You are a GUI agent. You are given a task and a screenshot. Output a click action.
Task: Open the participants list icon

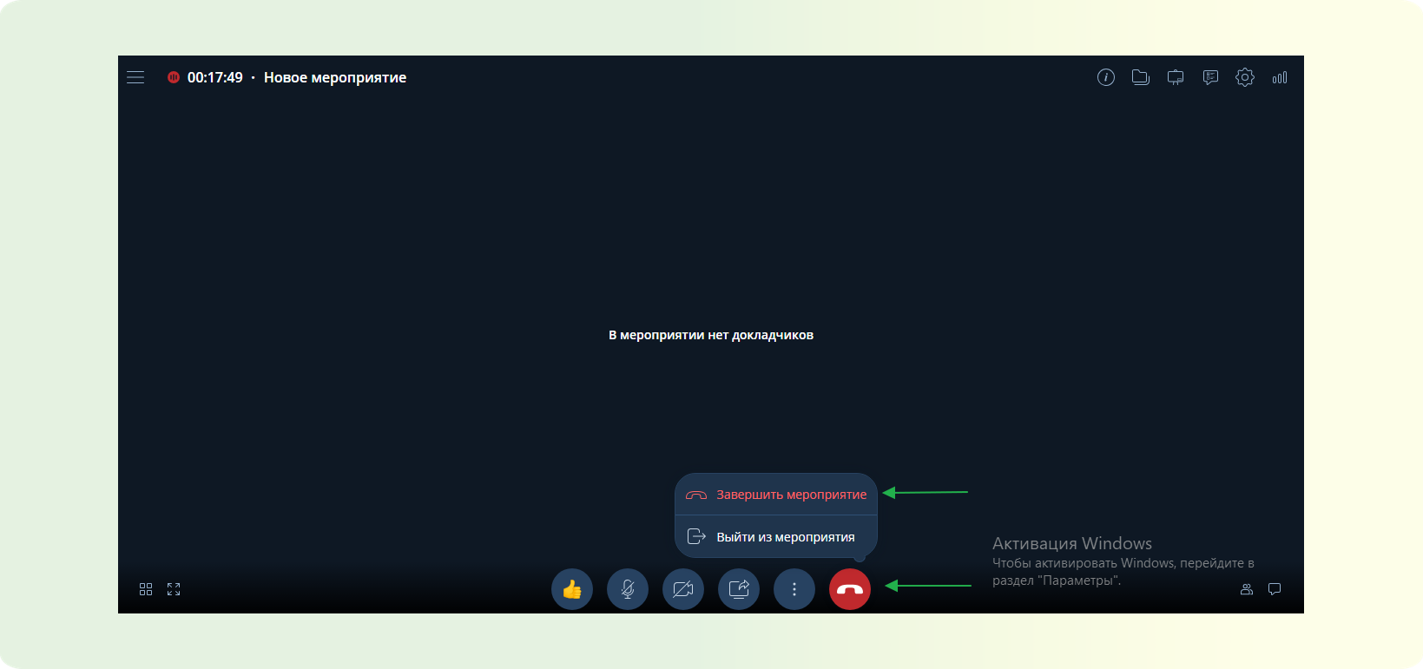pos(1247,589)
